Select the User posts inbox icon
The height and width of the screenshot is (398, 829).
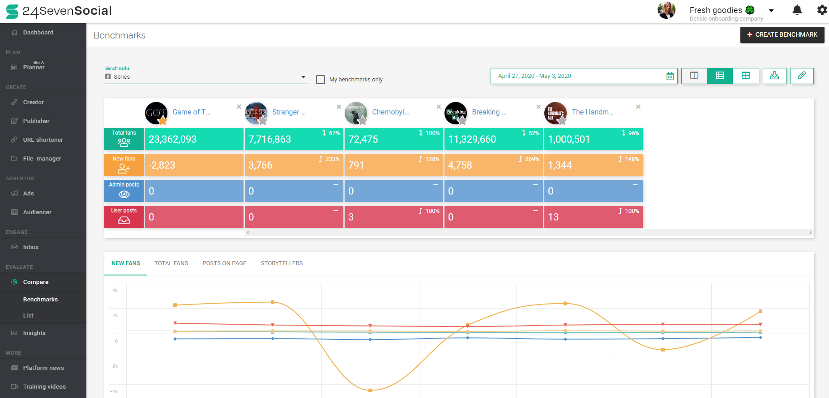coord(124,220)
